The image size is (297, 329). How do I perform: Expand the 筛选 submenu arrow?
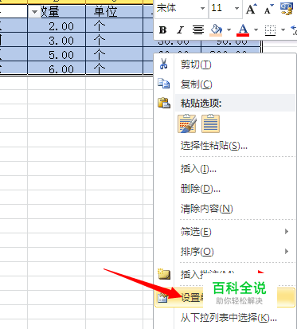[x=287, y=232]
